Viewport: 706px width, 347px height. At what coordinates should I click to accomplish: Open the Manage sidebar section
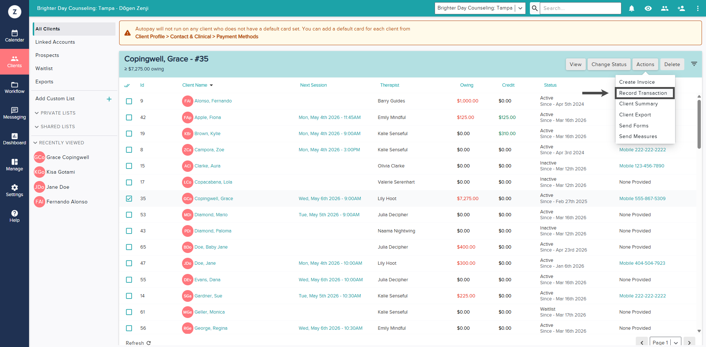coord(14,165)
